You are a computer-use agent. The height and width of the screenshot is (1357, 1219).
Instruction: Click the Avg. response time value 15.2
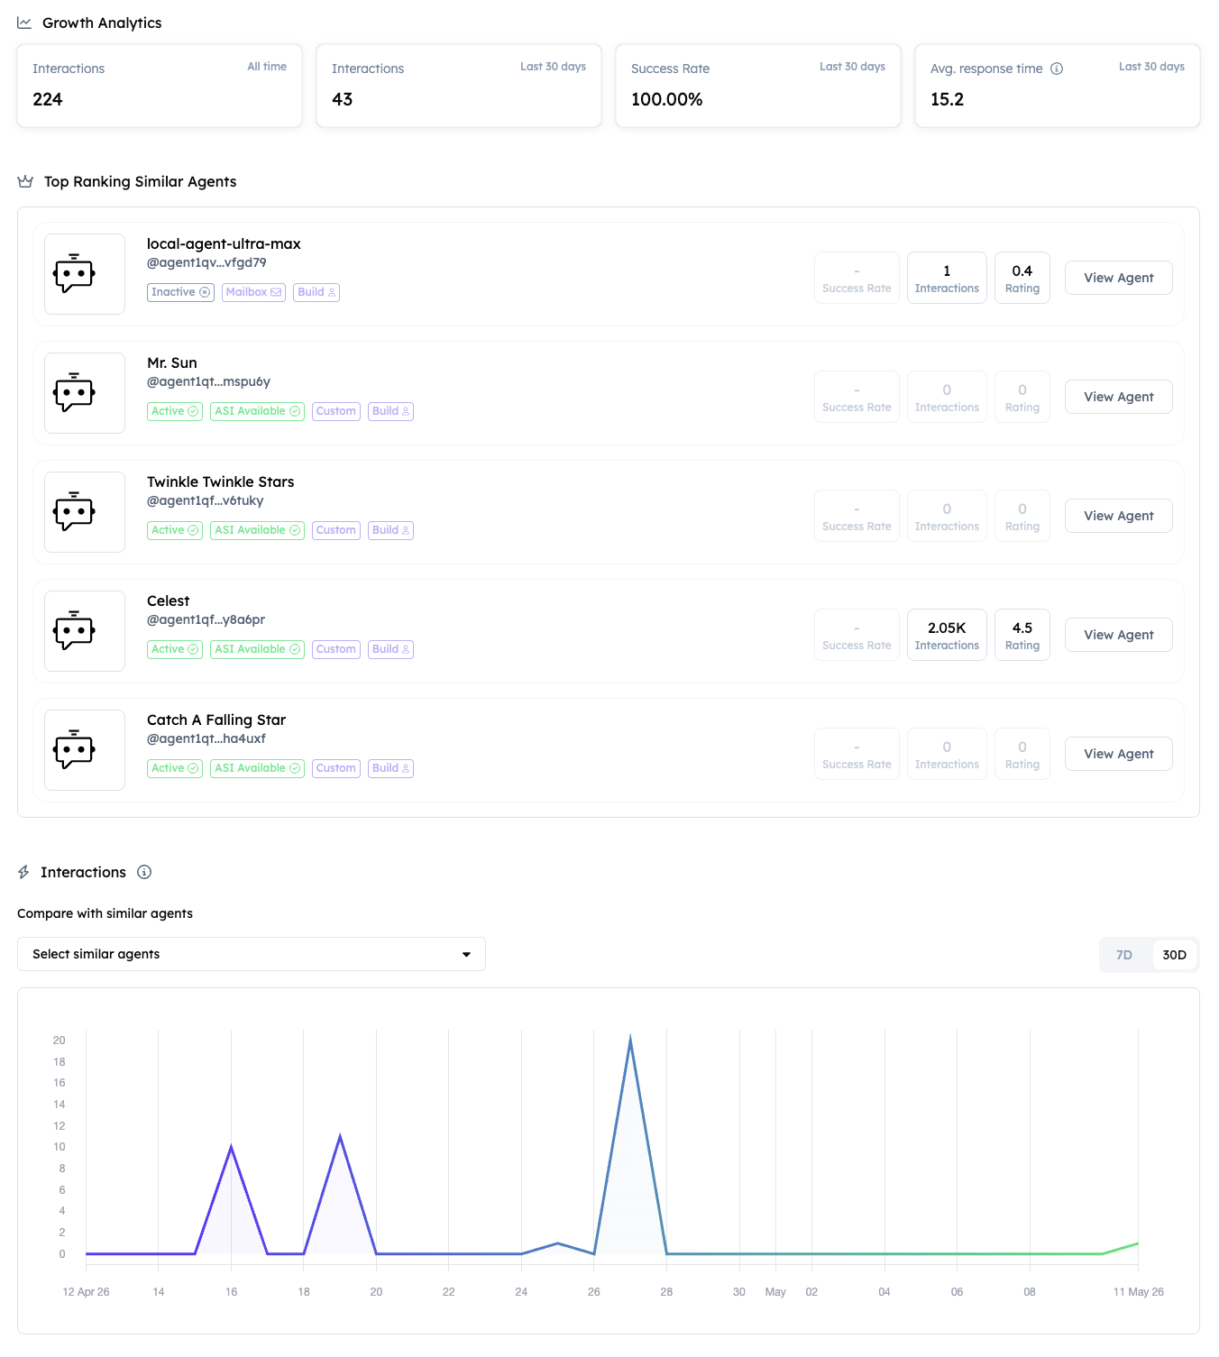(x=947, y=99)
